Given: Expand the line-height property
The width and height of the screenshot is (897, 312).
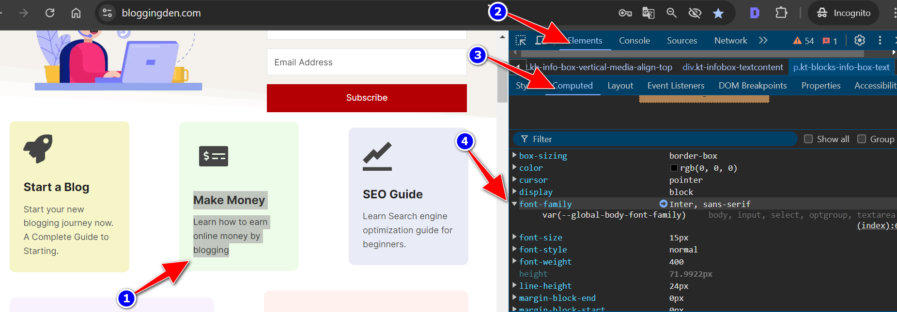Looking at the screenshot, I should (514, 285).
